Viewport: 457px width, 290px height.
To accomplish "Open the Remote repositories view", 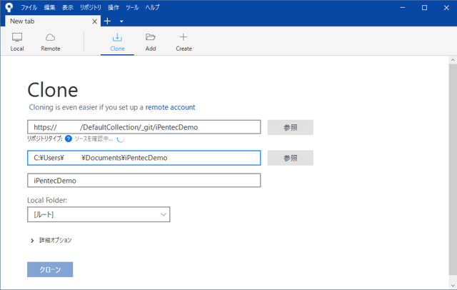I will point(51,41).
